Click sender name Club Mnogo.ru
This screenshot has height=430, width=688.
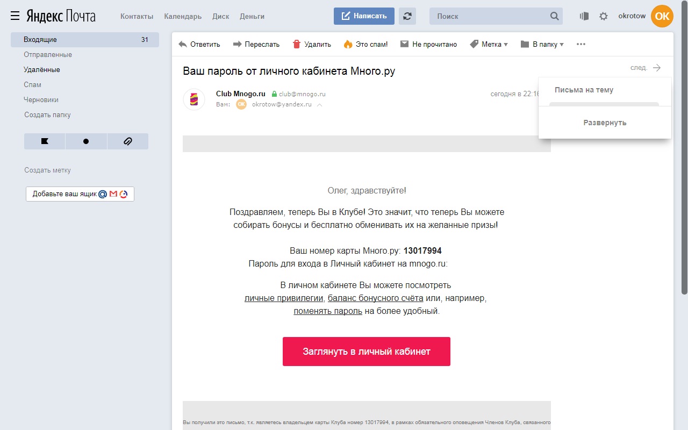click(241, 94)
